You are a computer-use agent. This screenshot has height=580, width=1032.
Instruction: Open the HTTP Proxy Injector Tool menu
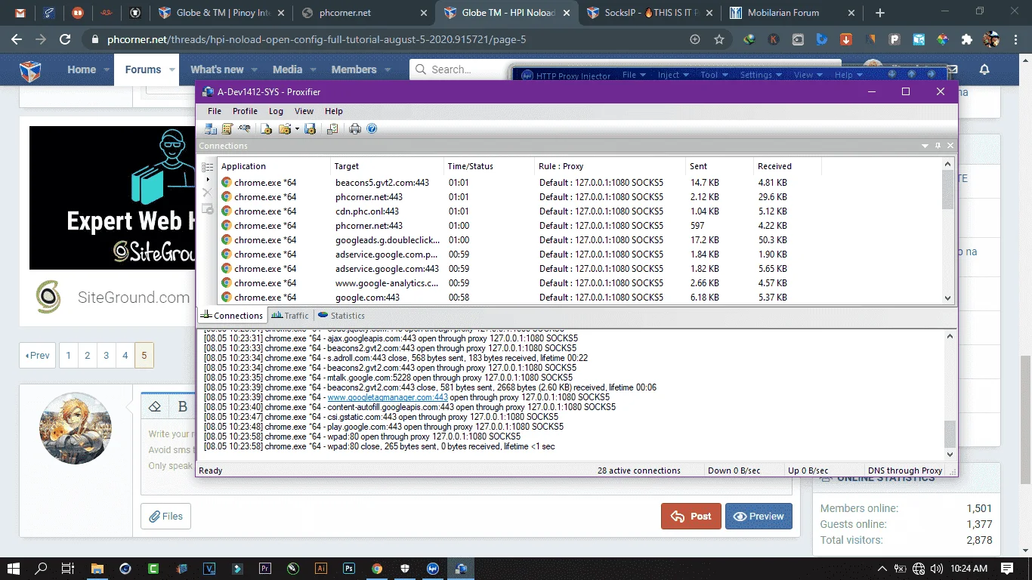713,75
